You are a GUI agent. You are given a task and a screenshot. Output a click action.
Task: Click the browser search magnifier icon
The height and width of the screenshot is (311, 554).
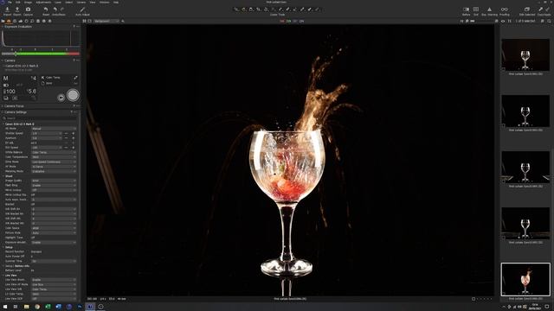point(549,21)
